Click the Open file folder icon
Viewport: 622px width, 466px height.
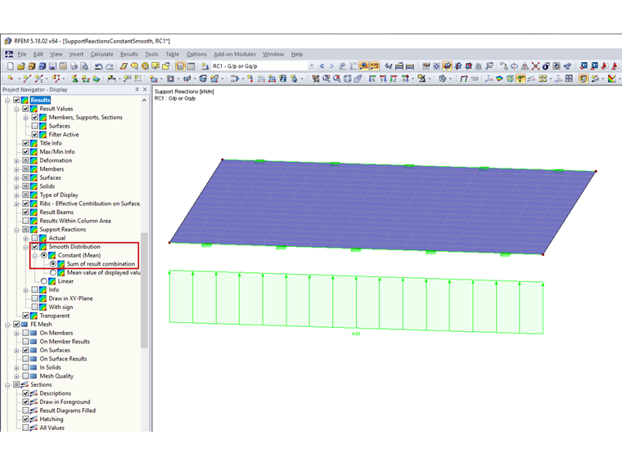click(x=21, y=66)
